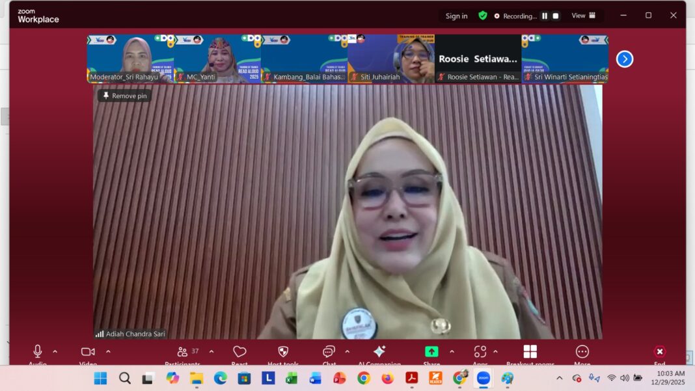Mute the microphone using the Audio icon
695x391 pixels.
coord(38,351)
